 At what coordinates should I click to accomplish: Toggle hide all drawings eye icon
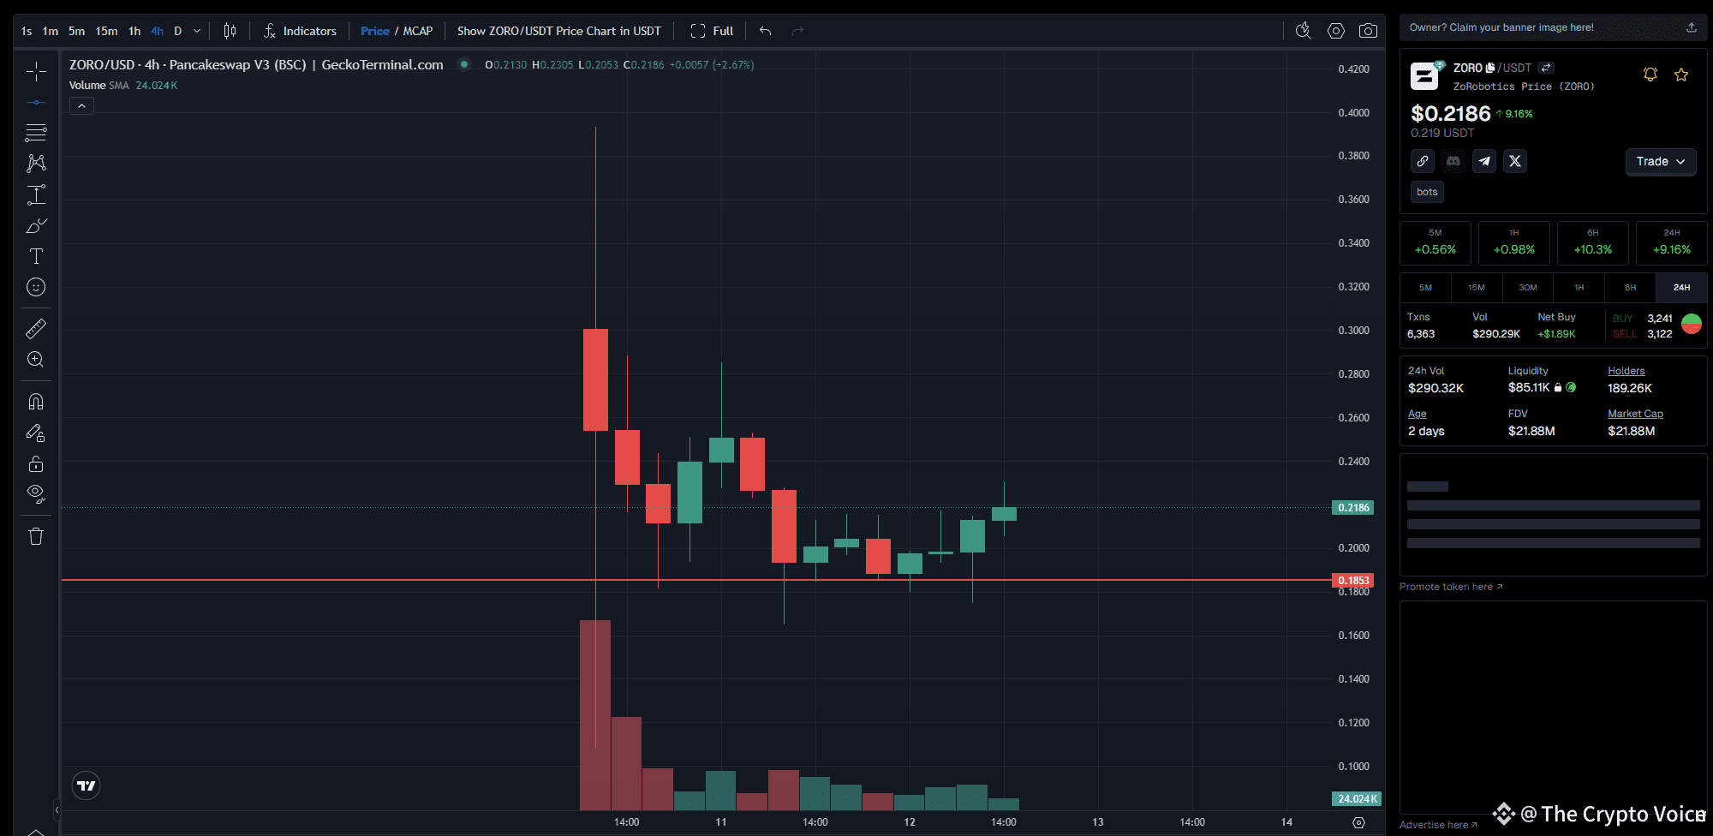coord(36,494)
